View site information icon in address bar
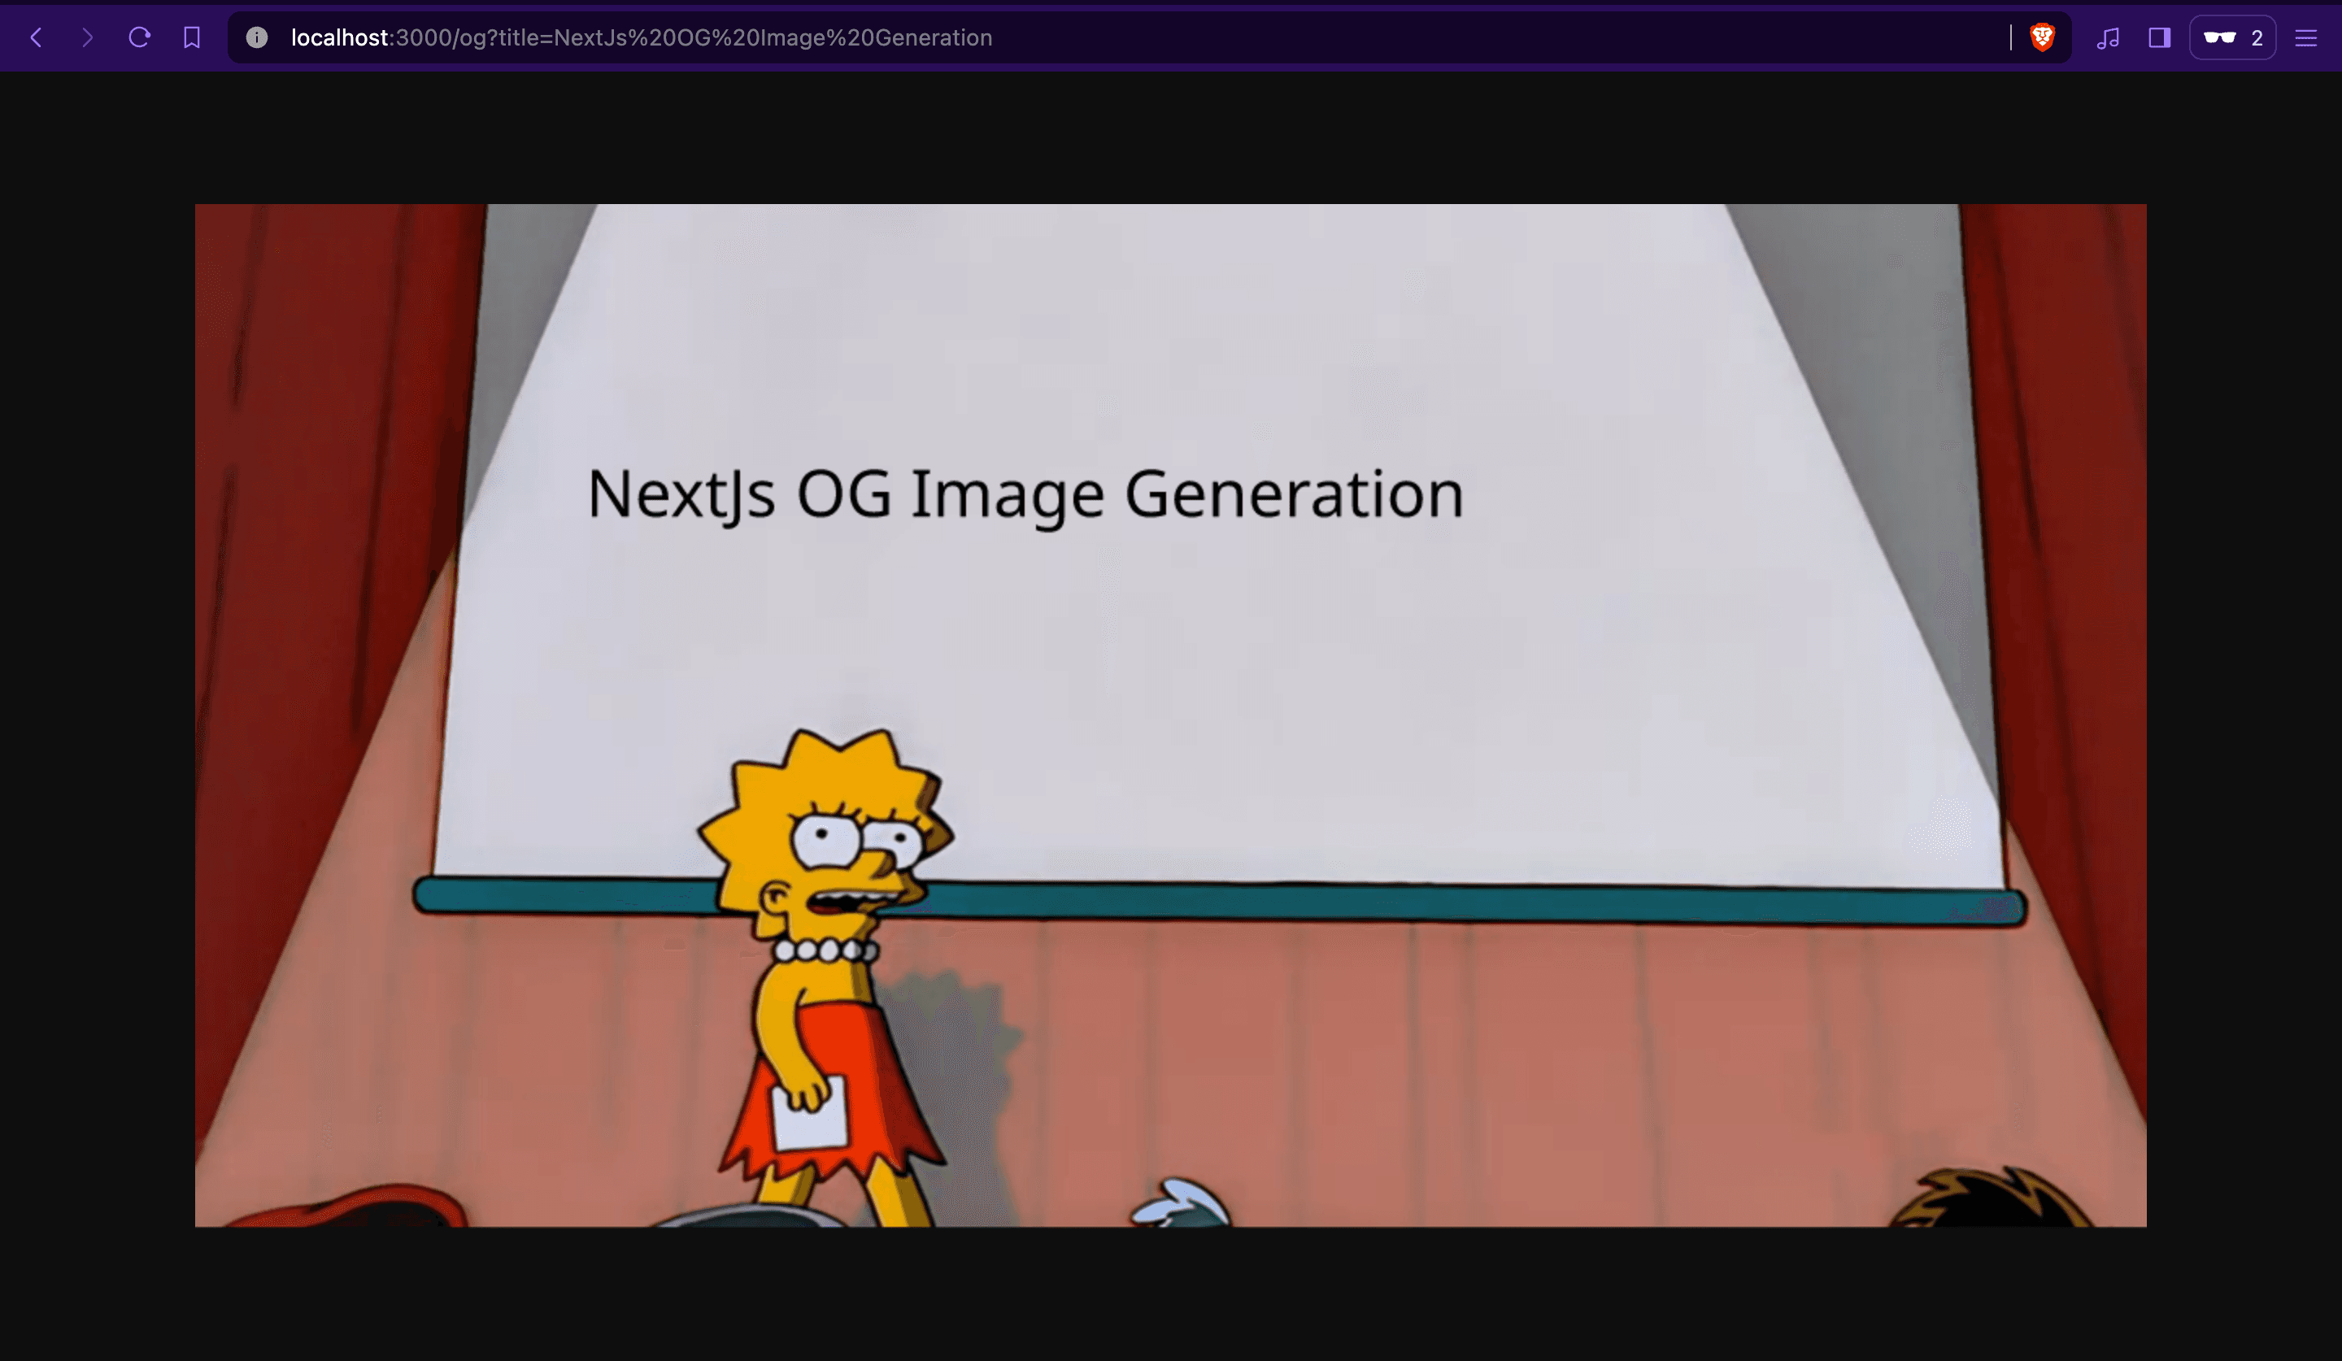Screen dimensions: 2342x1361 coord(256,38)
